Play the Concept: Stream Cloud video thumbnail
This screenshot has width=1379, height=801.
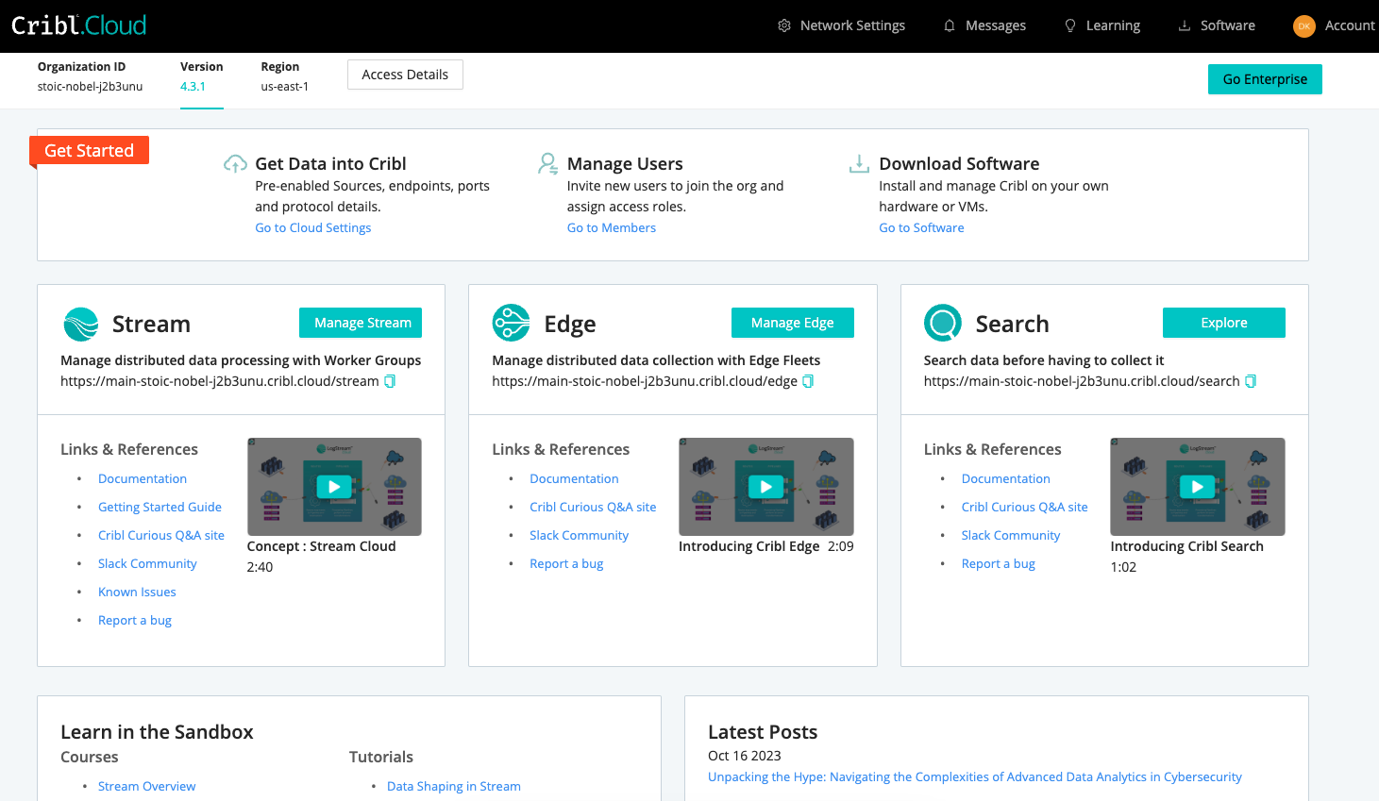coord(334,487)
